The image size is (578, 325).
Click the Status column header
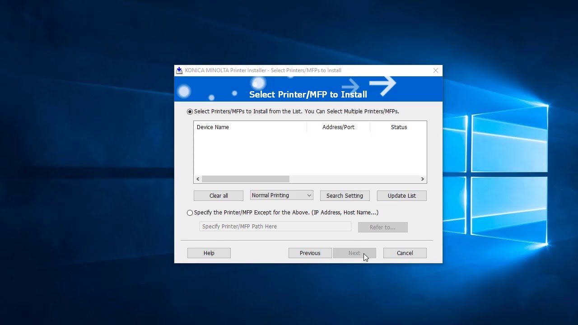398,127
